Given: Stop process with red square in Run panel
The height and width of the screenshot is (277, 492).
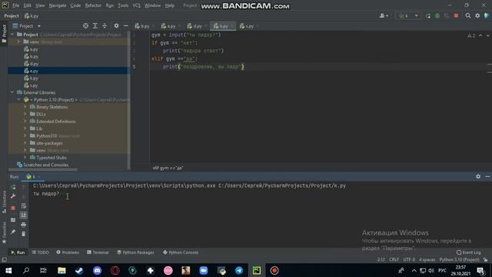Looking at the screenshot, I should point(13,208).
